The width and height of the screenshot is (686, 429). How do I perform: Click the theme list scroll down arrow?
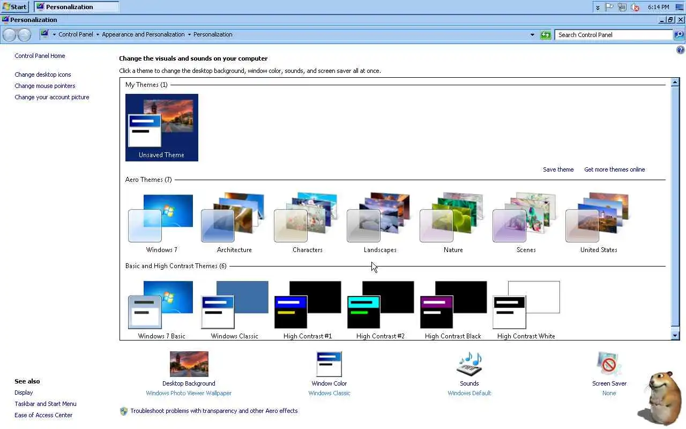pyautogui.click(x=675, y=336)
